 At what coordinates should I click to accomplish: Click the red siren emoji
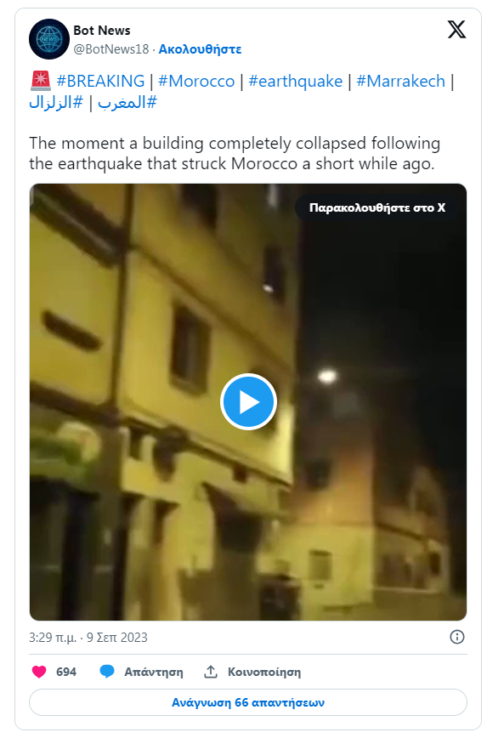[41, 81]
